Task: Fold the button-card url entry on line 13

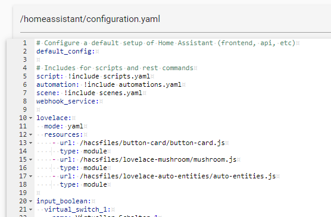Action: pos(31,143)
